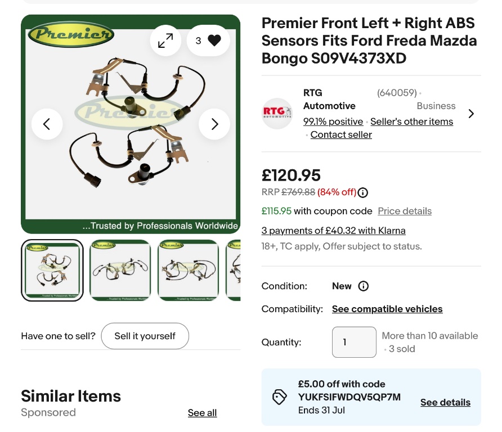Open Price details link
Image resolution: width=502 pixels, height=432 pixels.
[405, 211]
